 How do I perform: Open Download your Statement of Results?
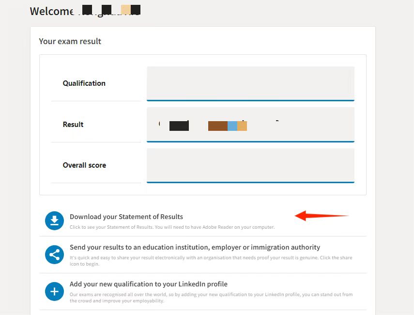click(126, 217)
